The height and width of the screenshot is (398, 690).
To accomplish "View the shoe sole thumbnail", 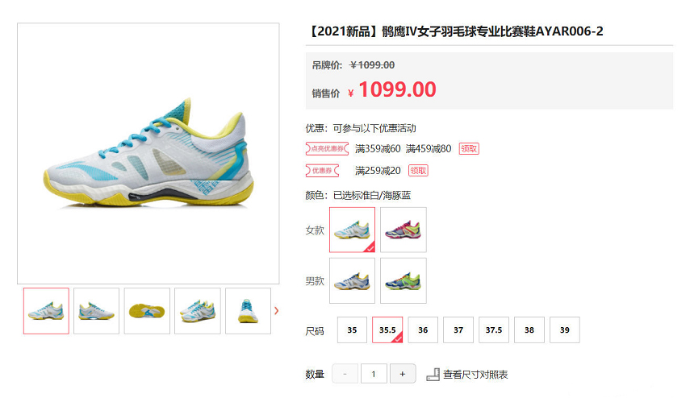I will 147,311.
